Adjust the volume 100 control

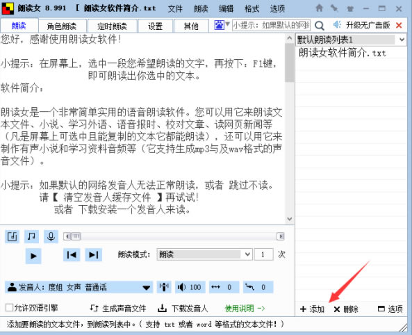click(190, 287)
